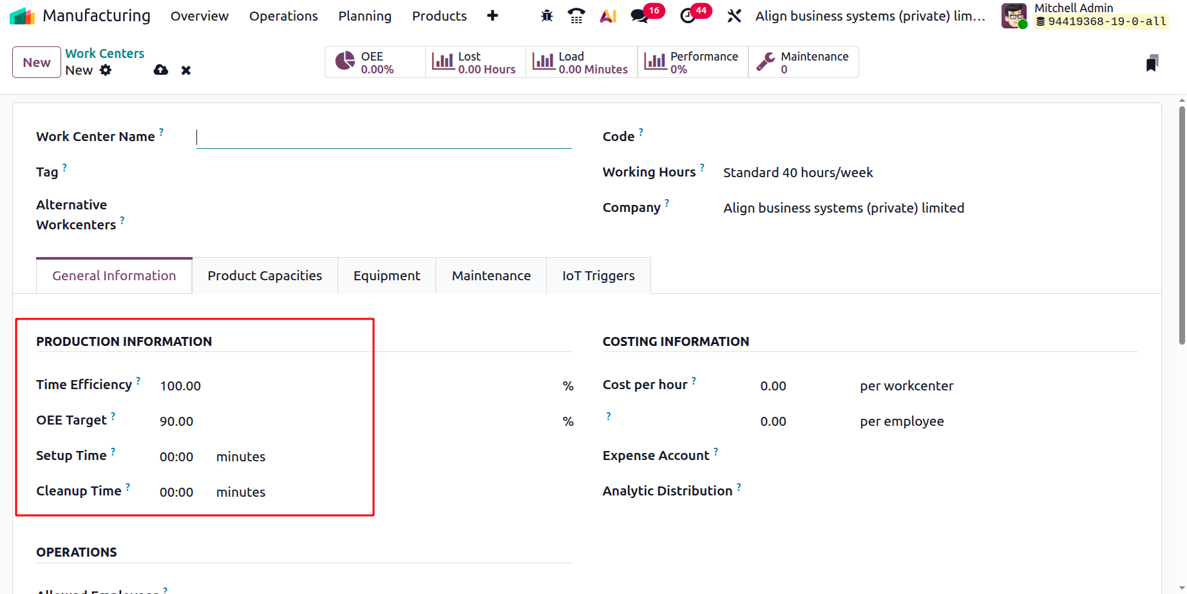The width and height of the screenshot is (1187, 594).
Task: Open the VoIP phone dialer icon
Action: tap(576, 15)
